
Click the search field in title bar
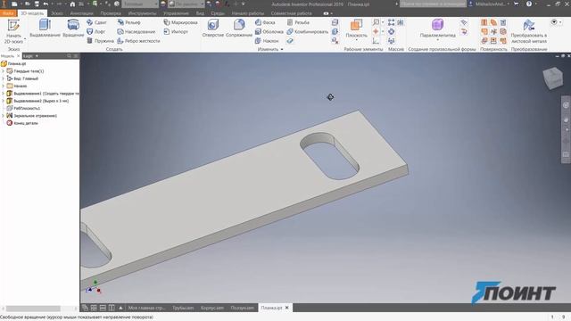point(433,4)
